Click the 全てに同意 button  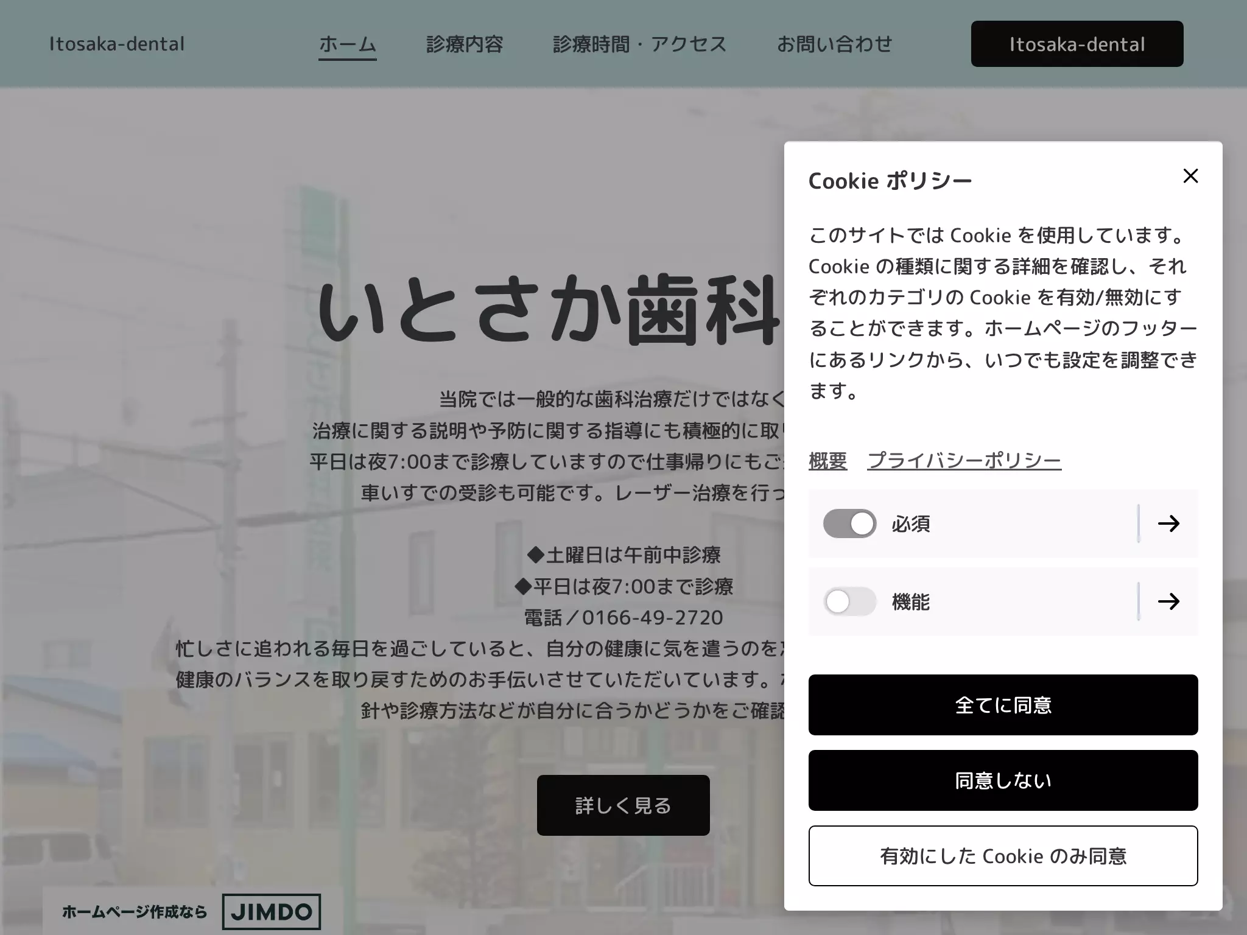[x=1003, y=705]
